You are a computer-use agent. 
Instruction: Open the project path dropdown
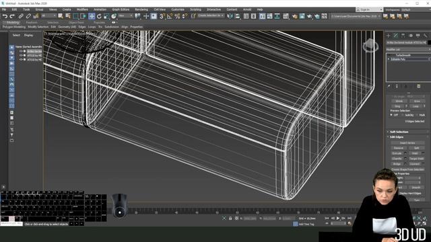point(356,16)
